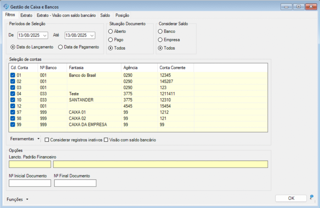320x208 pixels.
Task: Uncheck the checkbox for account 01
Action: (x=12, y=75)
